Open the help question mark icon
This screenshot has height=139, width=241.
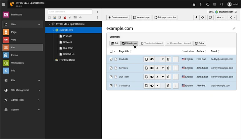(208, 4)
